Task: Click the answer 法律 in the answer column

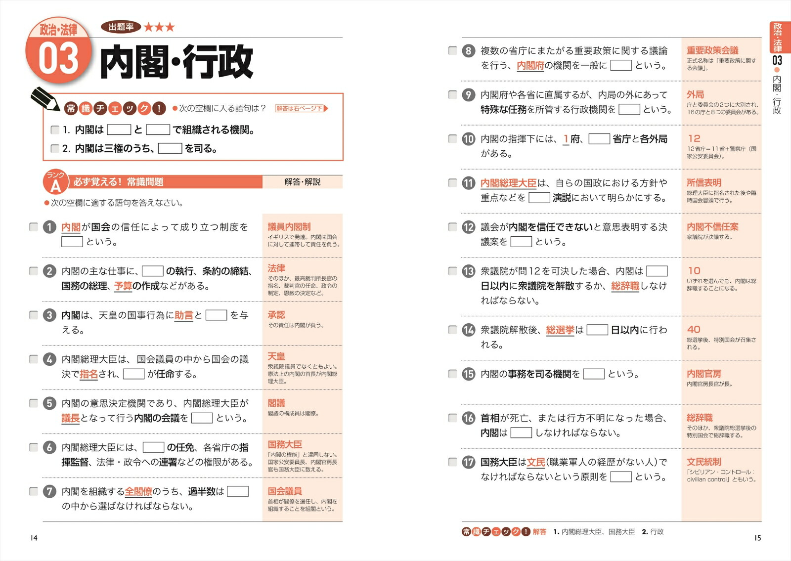Action: point(276,268)
